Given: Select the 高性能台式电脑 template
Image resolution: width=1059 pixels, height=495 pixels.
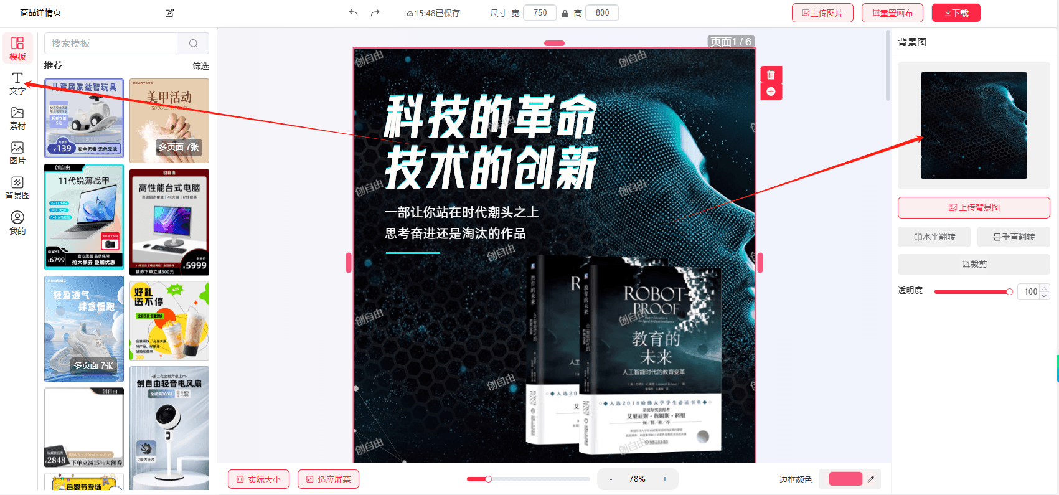Looking at the screenshot, I should pyautogui.click(x=169, y=222).
